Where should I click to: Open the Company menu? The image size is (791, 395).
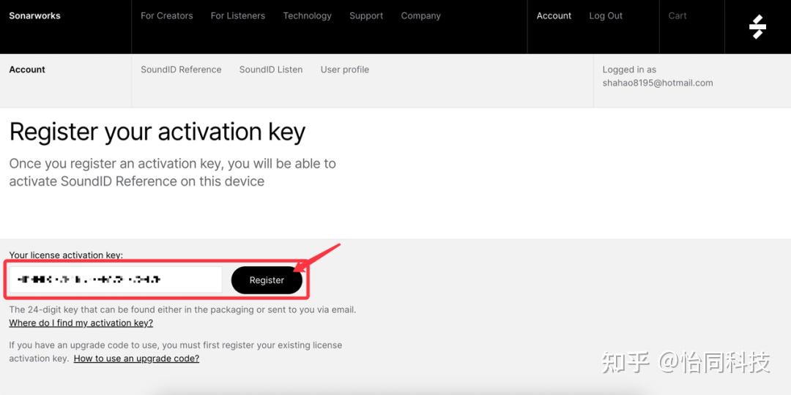420,15
